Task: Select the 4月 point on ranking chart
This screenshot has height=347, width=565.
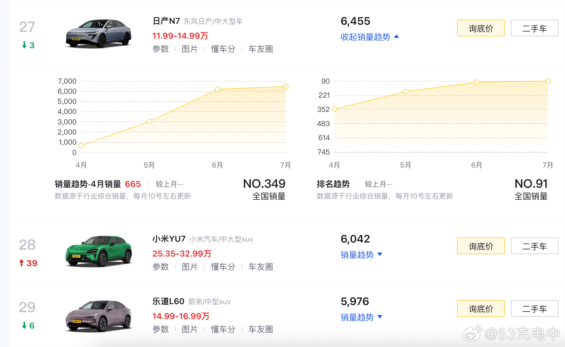Action: (335, 109)
